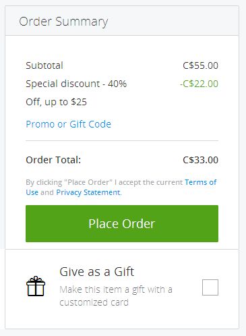Viewport: 246px width, 336px height.
Task: Click the customized card description text
Action: (x=94, y=302)
